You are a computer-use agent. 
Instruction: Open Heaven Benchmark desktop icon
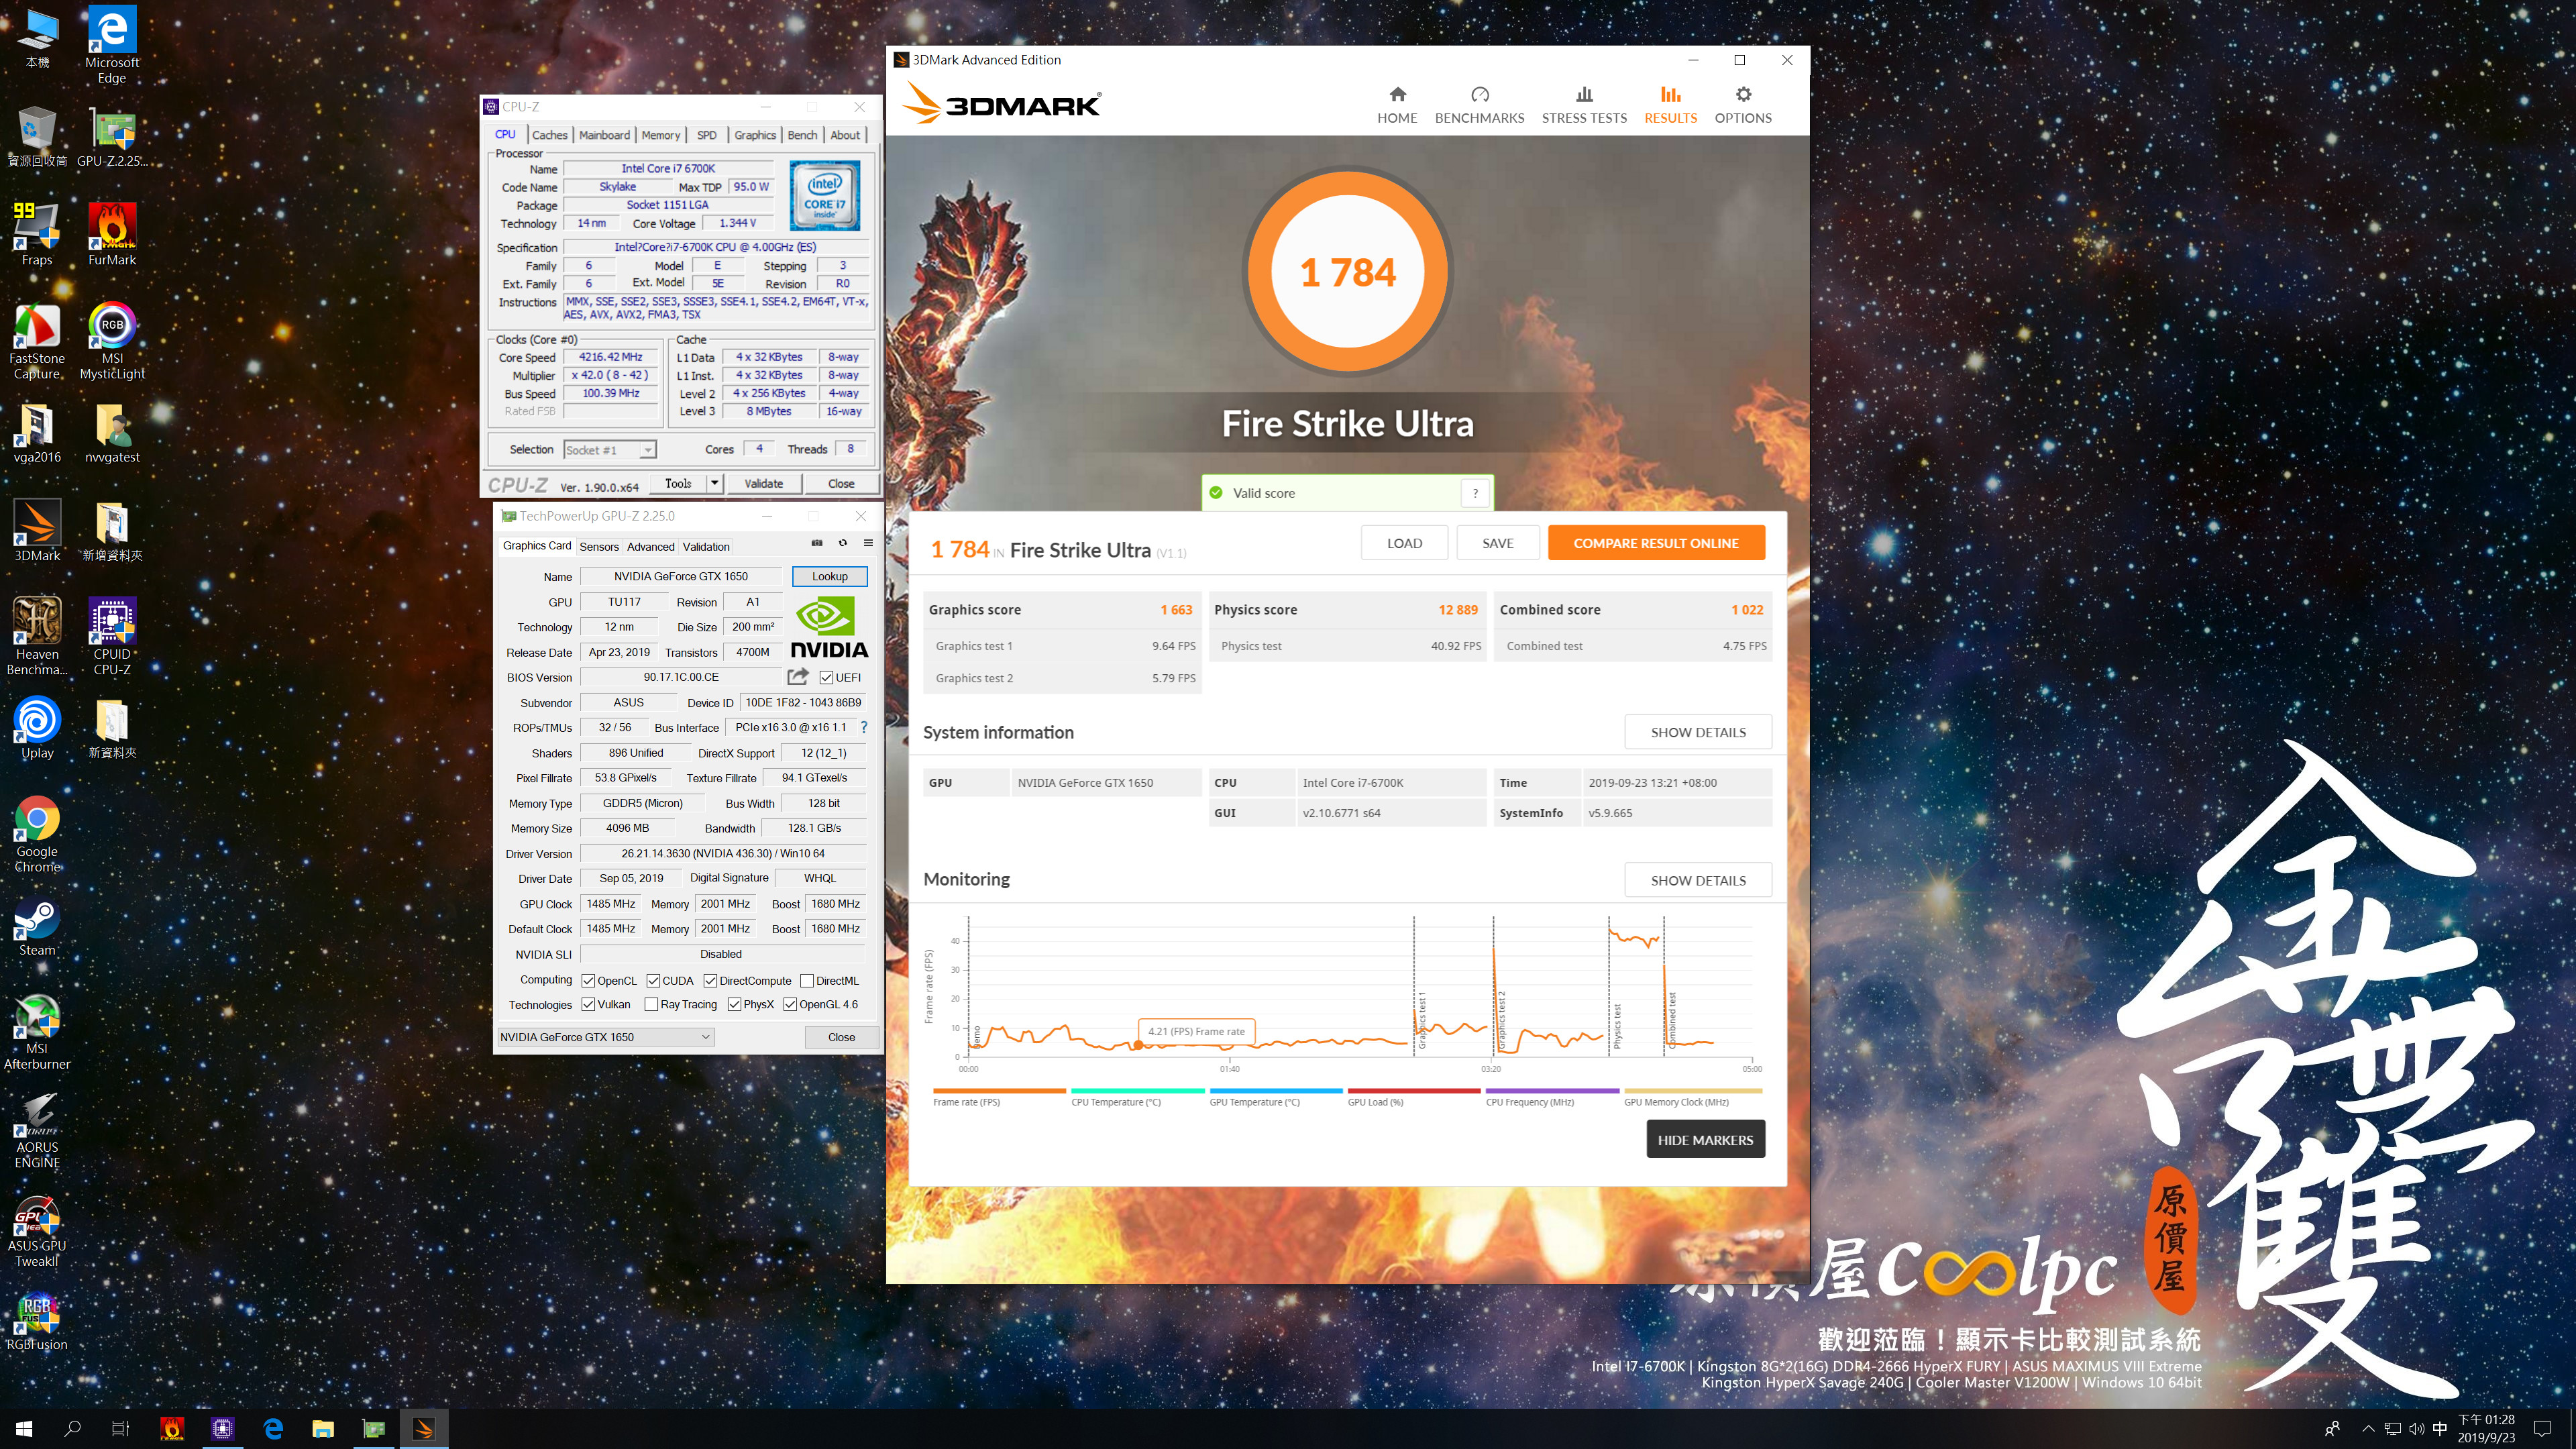click(37, 637)
